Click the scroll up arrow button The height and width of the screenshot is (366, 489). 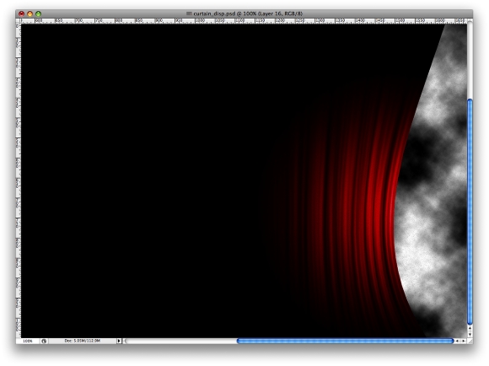point(470,328)
